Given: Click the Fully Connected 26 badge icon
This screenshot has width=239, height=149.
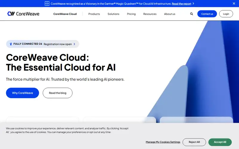Looking at the screenshot, I should 11,44.
